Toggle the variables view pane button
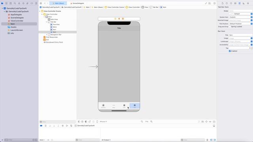 click(211, 140)
